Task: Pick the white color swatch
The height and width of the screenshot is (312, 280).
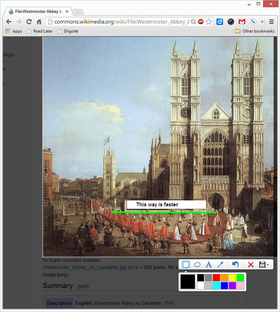Action: pos(201,286)
